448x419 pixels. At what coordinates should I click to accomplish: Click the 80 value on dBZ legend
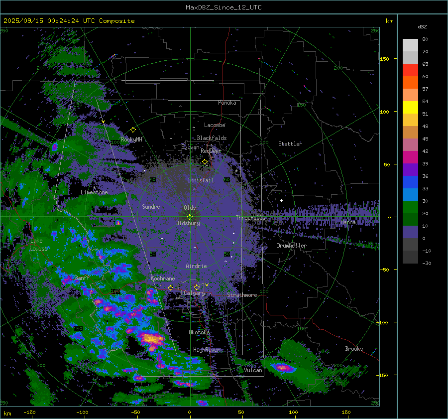coord(425,39)
